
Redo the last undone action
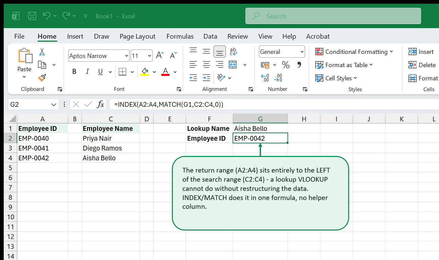pyautogui.click(x=66, y=16)
